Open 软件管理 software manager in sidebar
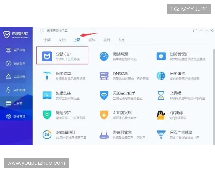The width and height of the screenshot is (215, 172). click(15, 116)
